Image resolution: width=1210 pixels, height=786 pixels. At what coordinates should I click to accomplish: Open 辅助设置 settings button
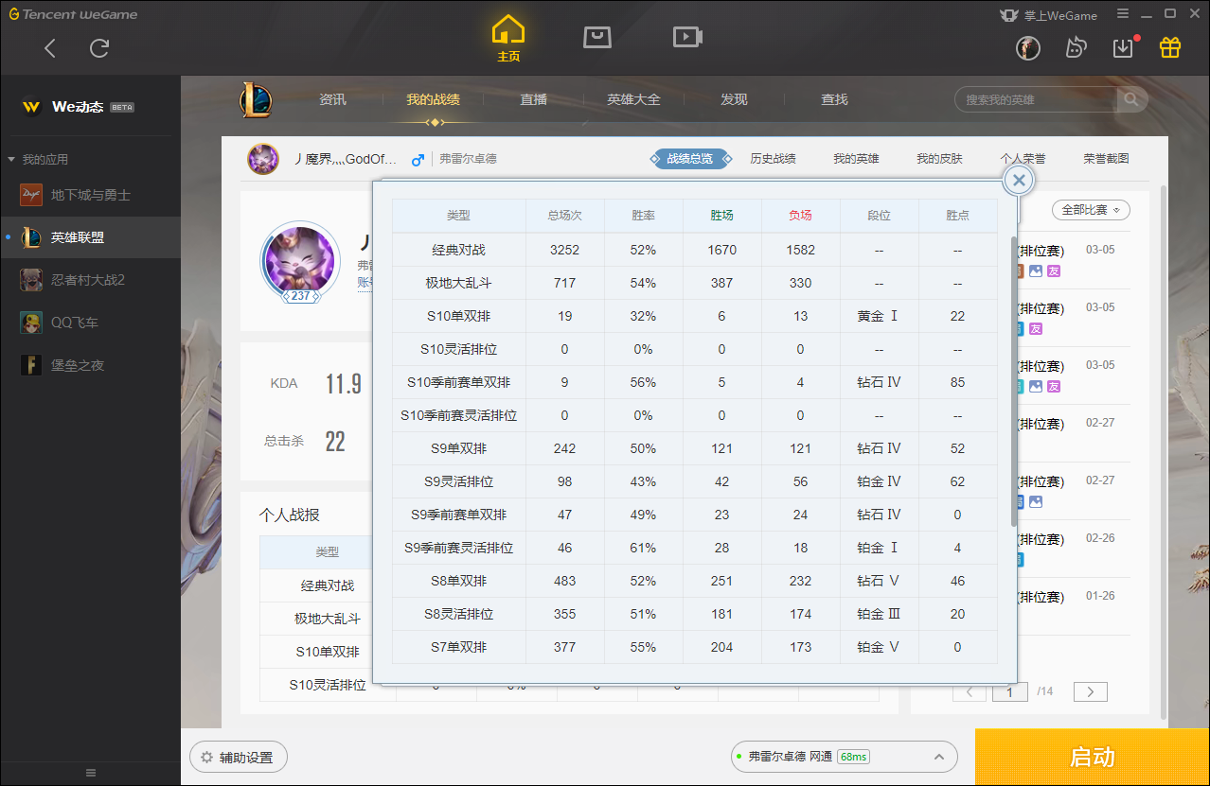coord(239,758)
